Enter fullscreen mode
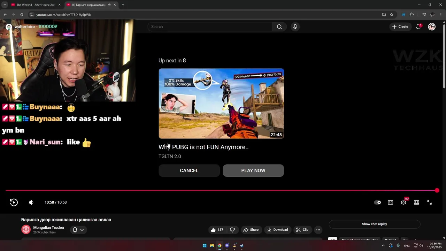This screenshot has height=251, width=446. pos(429,203)
